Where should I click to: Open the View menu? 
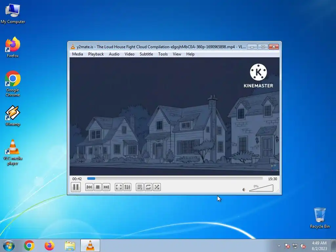[177, 54]
